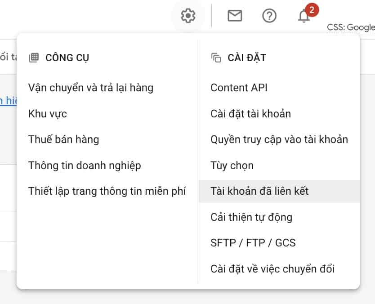Open Cải thiện tự động
The height and width of the screenshot is (304, 375).
[x=251, y=217]
